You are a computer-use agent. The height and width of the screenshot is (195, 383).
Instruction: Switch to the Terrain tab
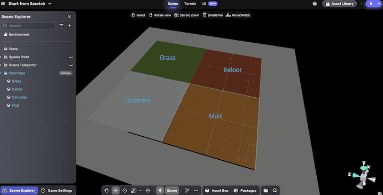coord(190,4)
